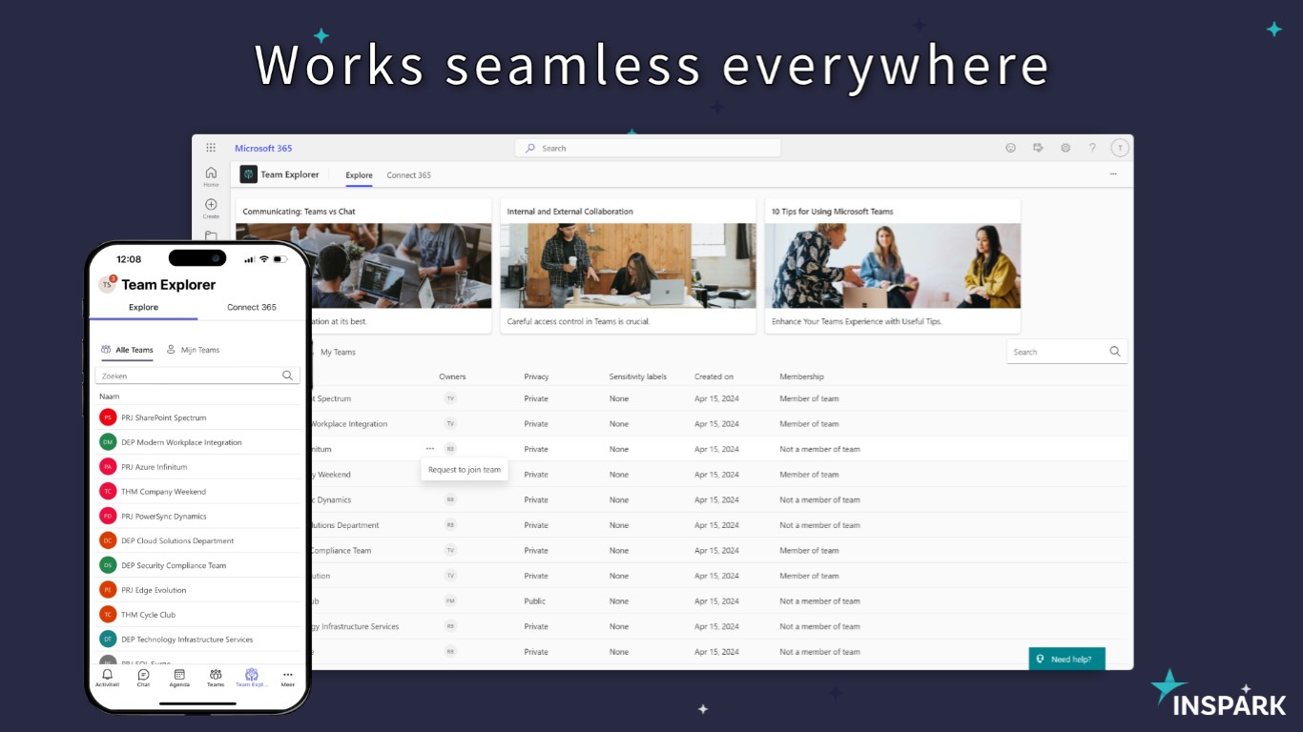
Task: Tap Chat icon in phone bottom bar
Action: (x=143, y=674)
